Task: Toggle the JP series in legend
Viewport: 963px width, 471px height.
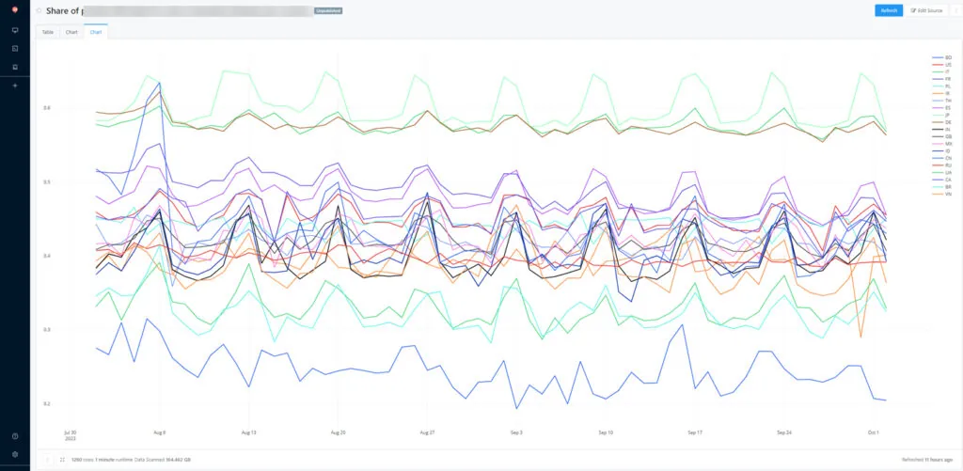Action: tap(942, 115)
